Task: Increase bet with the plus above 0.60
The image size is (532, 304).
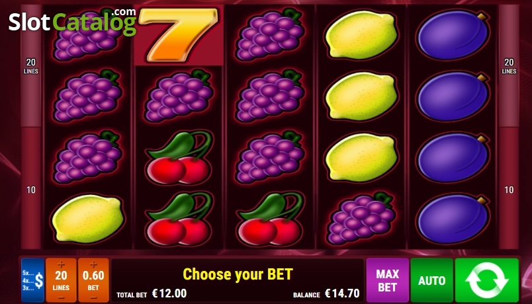Action: [93, 264]
